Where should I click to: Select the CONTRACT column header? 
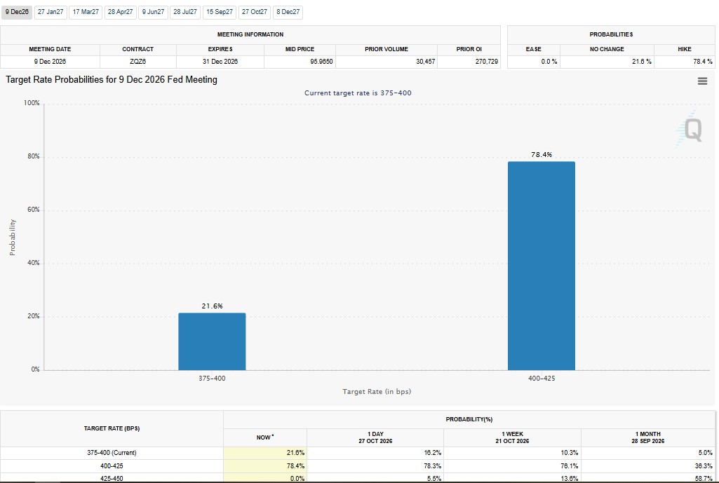tap(137, 49)
